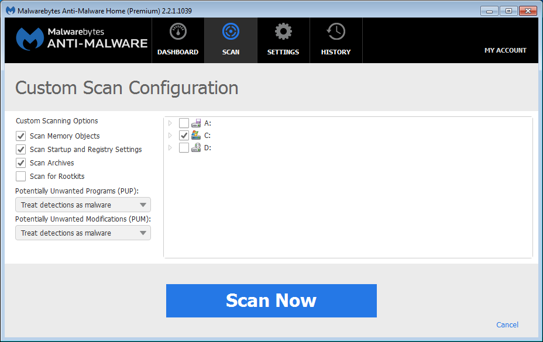This screenshot has width=543, height=342.
Task: Close the Malwarebytes window
Action: click(528, 11)
